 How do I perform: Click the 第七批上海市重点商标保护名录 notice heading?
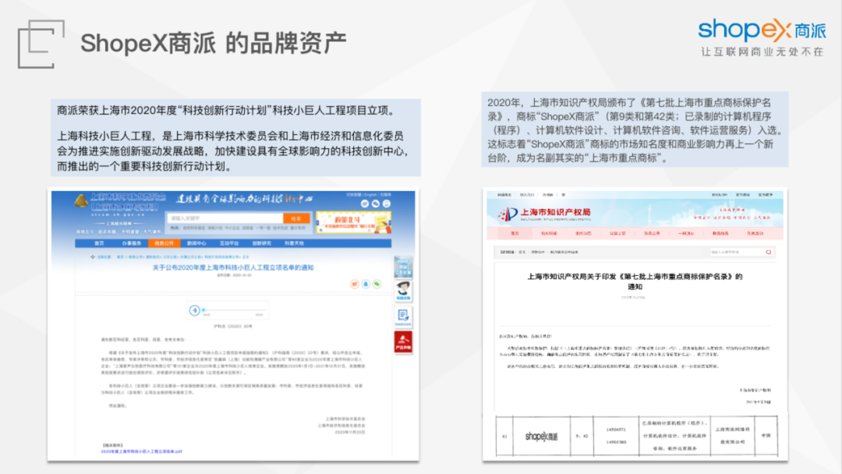pos(635,281)
